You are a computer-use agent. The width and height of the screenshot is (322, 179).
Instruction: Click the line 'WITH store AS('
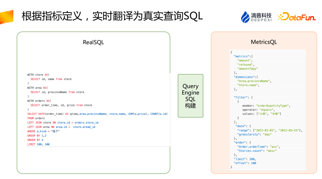click(38, 75)
